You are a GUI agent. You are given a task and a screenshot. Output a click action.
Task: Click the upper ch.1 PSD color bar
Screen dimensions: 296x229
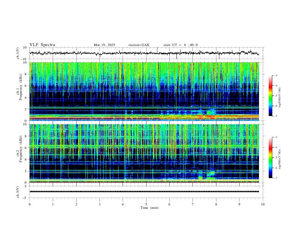271,95
